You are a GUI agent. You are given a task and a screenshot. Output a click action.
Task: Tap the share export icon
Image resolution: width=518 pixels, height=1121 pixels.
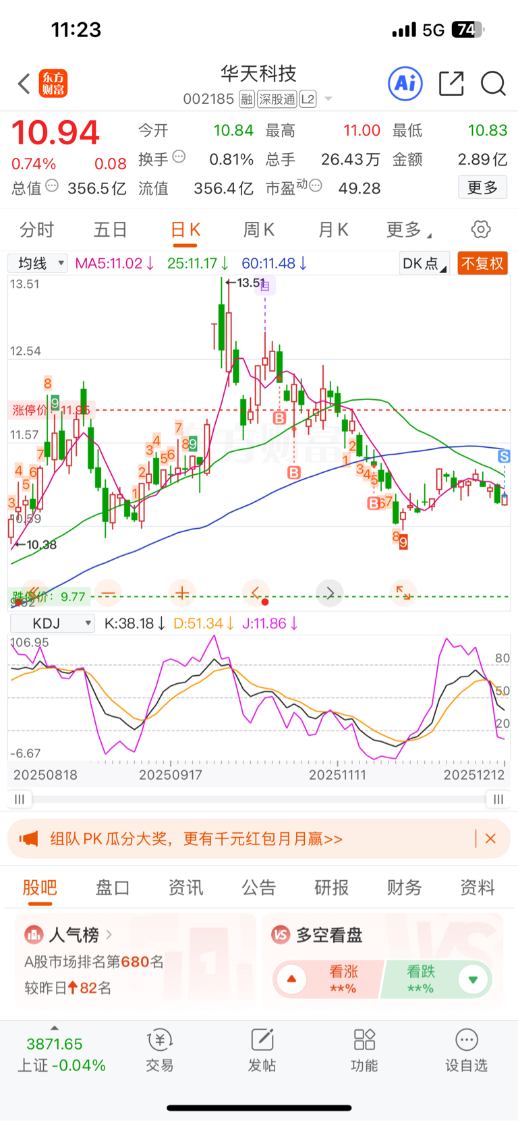pyautogui.click(x=451, y=84)
